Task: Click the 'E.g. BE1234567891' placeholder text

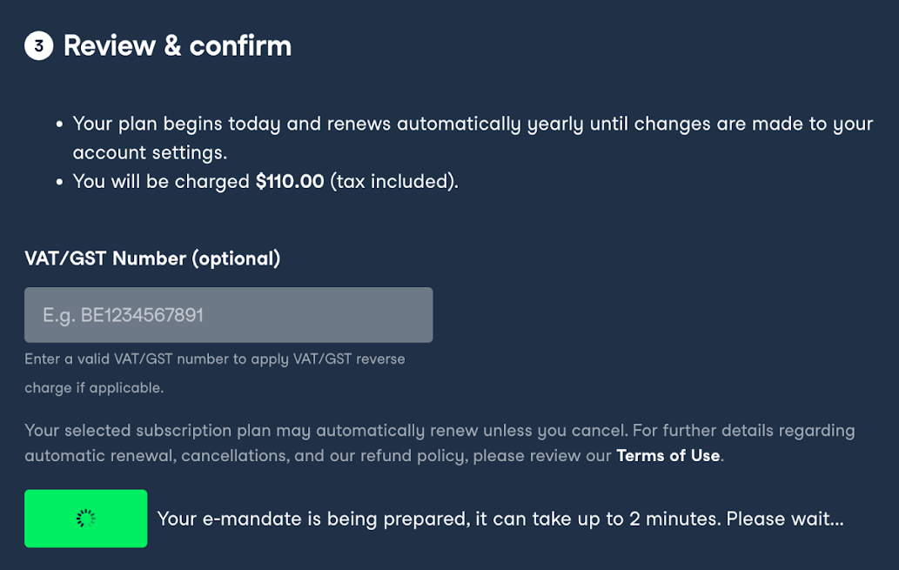Action: coord(123,315)
